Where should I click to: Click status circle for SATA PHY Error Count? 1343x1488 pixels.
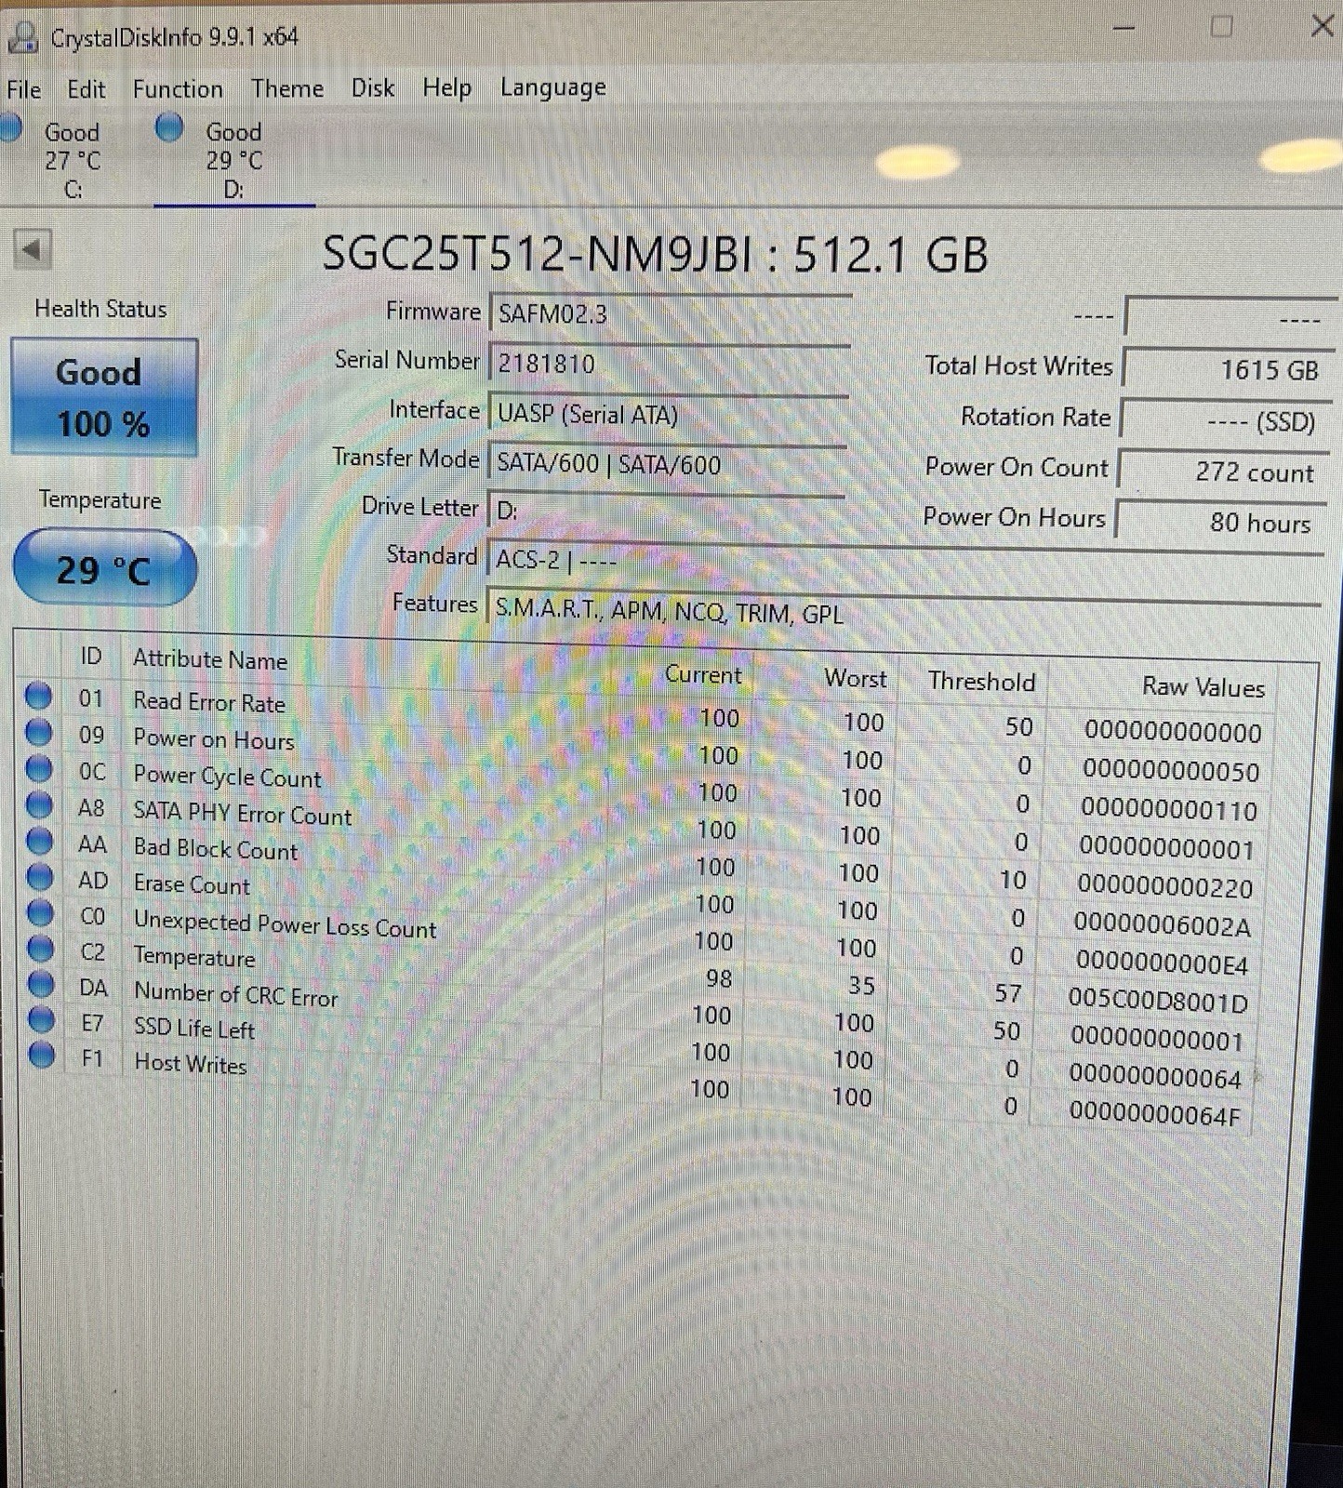39,804
